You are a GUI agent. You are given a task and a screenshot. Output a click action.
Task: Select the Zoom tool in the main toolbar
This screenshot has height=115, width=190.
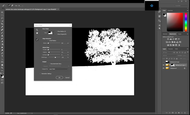pos(2,68)
